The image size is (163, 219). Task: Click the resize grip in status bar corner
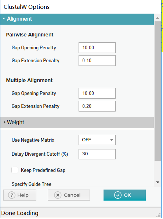[x=158, y=215]
